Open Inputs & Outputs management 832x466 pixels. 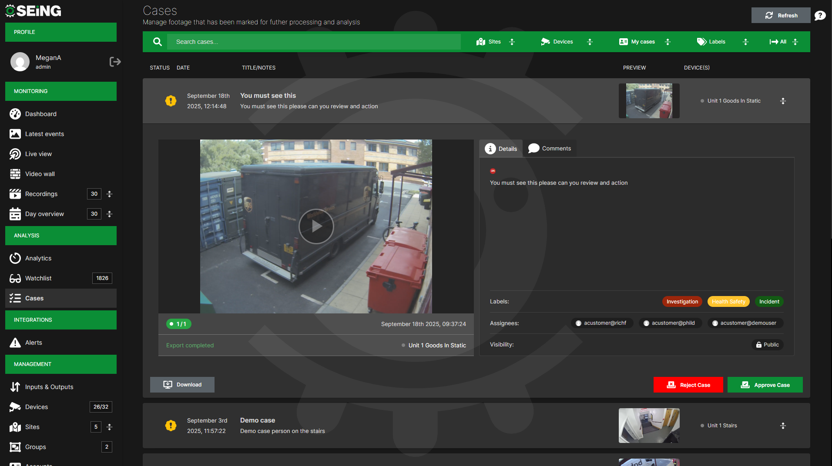pyautogui.click(x=49, y=387)
